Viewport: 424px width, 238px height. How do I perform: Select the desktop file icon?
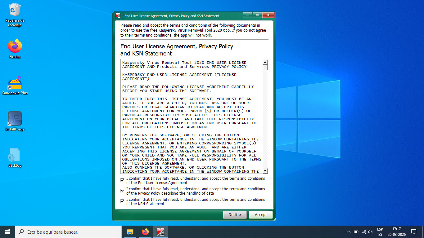click(x=15, y=155)
